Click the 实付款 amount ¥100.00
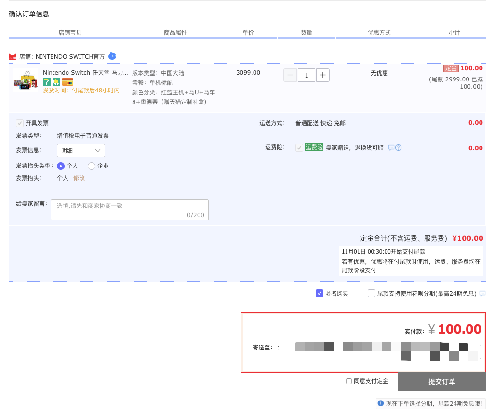Screen dimensions: 494x414 454,329
